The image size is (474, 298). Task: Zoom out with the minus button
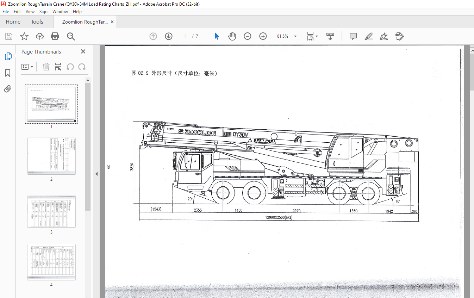tap(248, 36)
